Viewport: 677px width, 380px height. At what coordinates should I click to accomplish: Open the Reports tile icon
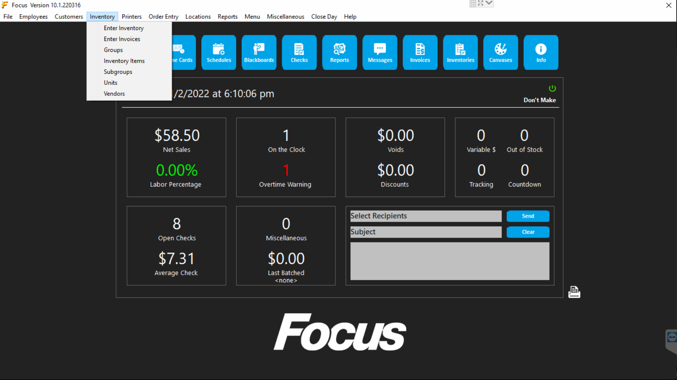coord(339,49)
